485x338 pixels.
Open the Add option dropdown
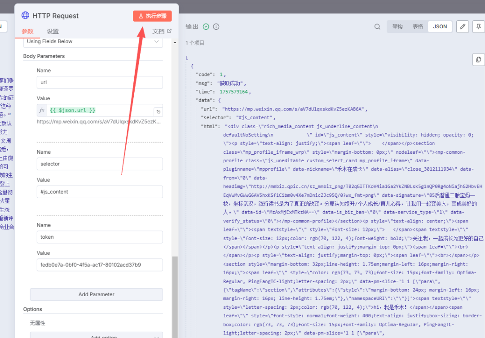97,335
